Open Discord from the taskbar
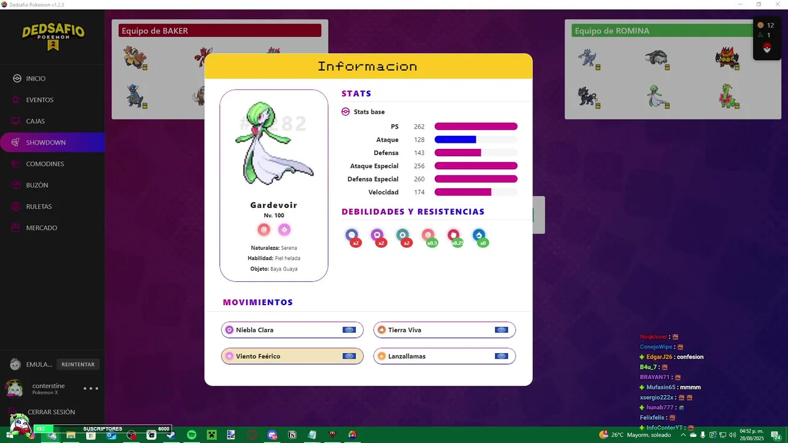 click(x=272, y=435)
